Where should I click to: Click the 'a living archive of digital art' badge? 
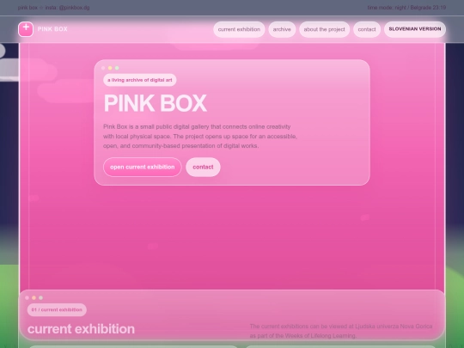(140, 80)
